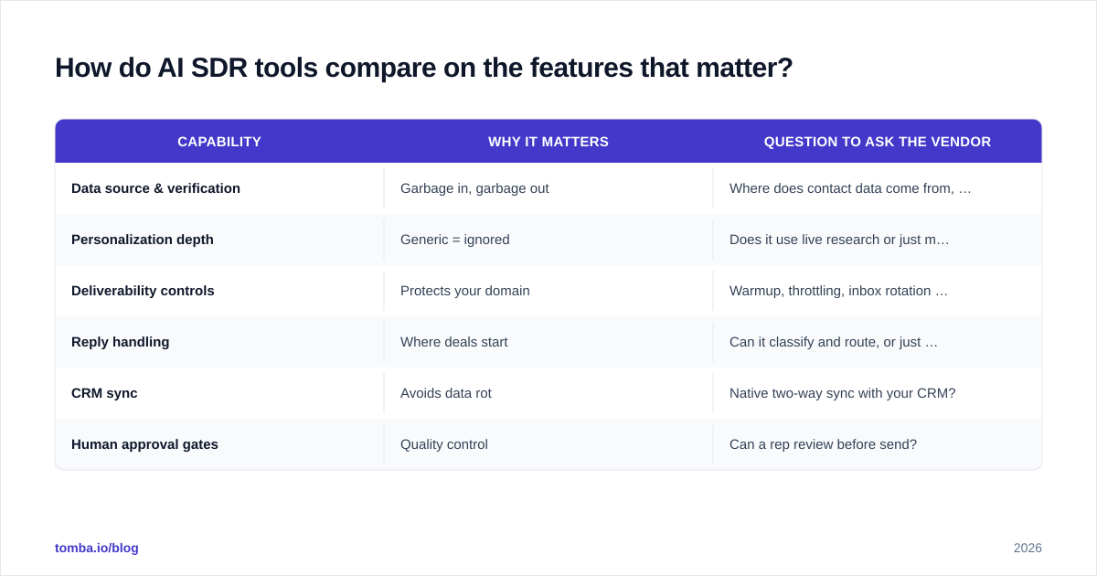Select the 'CRM sync' cell

(219, 393)
